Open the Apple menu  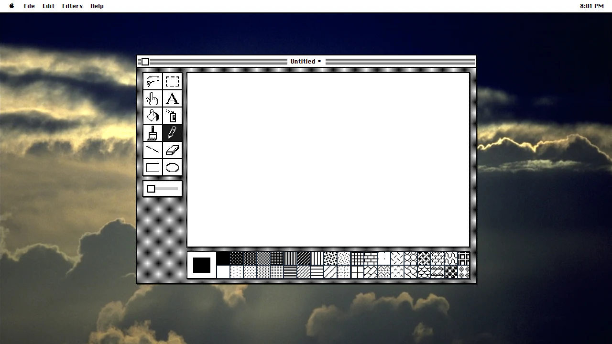point(12,6)
